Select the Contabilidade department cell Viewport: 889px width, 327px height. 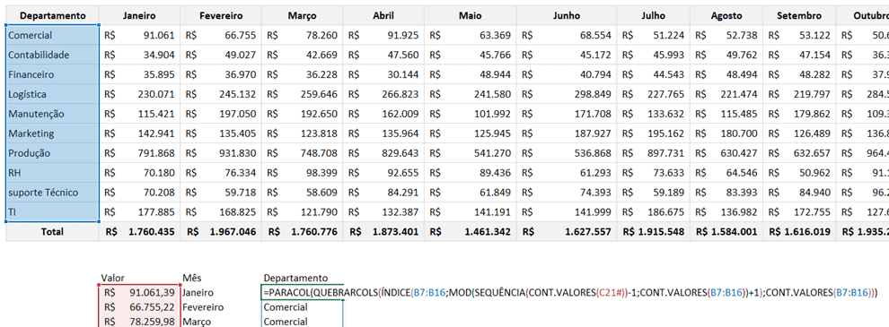[53, 55]
